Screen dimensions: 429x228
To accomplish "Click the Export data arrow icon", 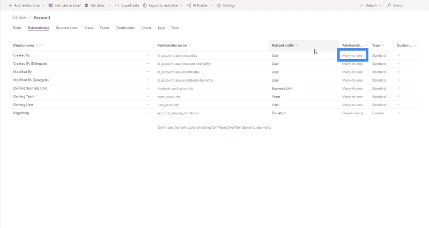I will point(117,5).
